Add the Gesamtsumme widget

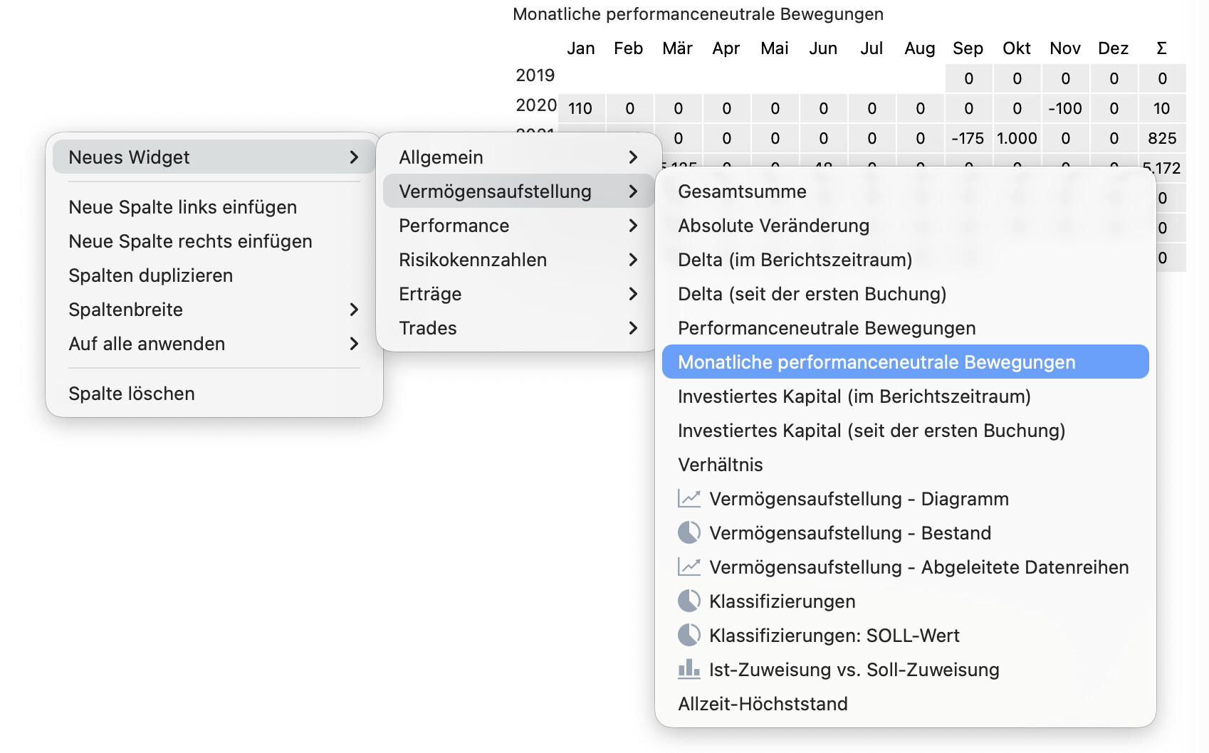coord(742,191)
